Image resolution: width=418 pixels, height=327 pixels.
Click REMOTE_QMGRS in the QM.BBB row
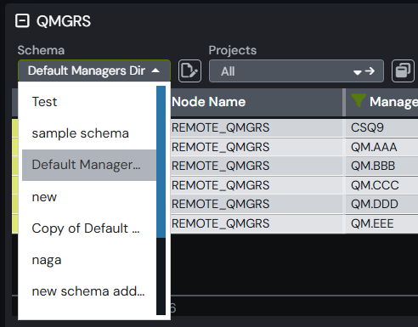coord(220,166)
